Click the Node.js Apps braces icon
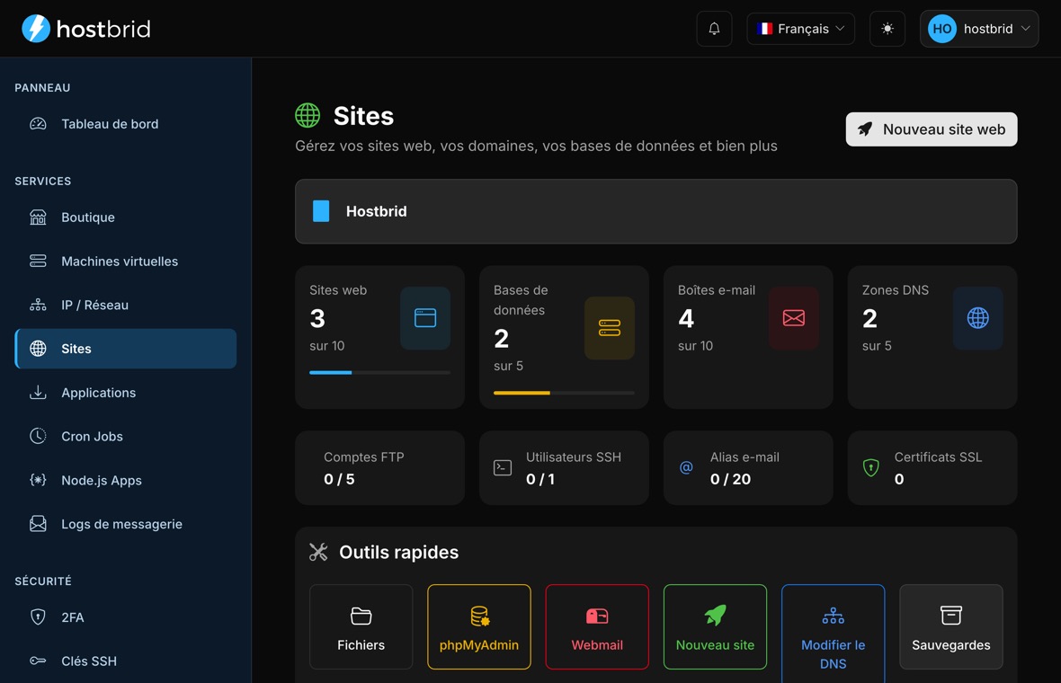This screenshot has height=683, width=1061. 38,480
